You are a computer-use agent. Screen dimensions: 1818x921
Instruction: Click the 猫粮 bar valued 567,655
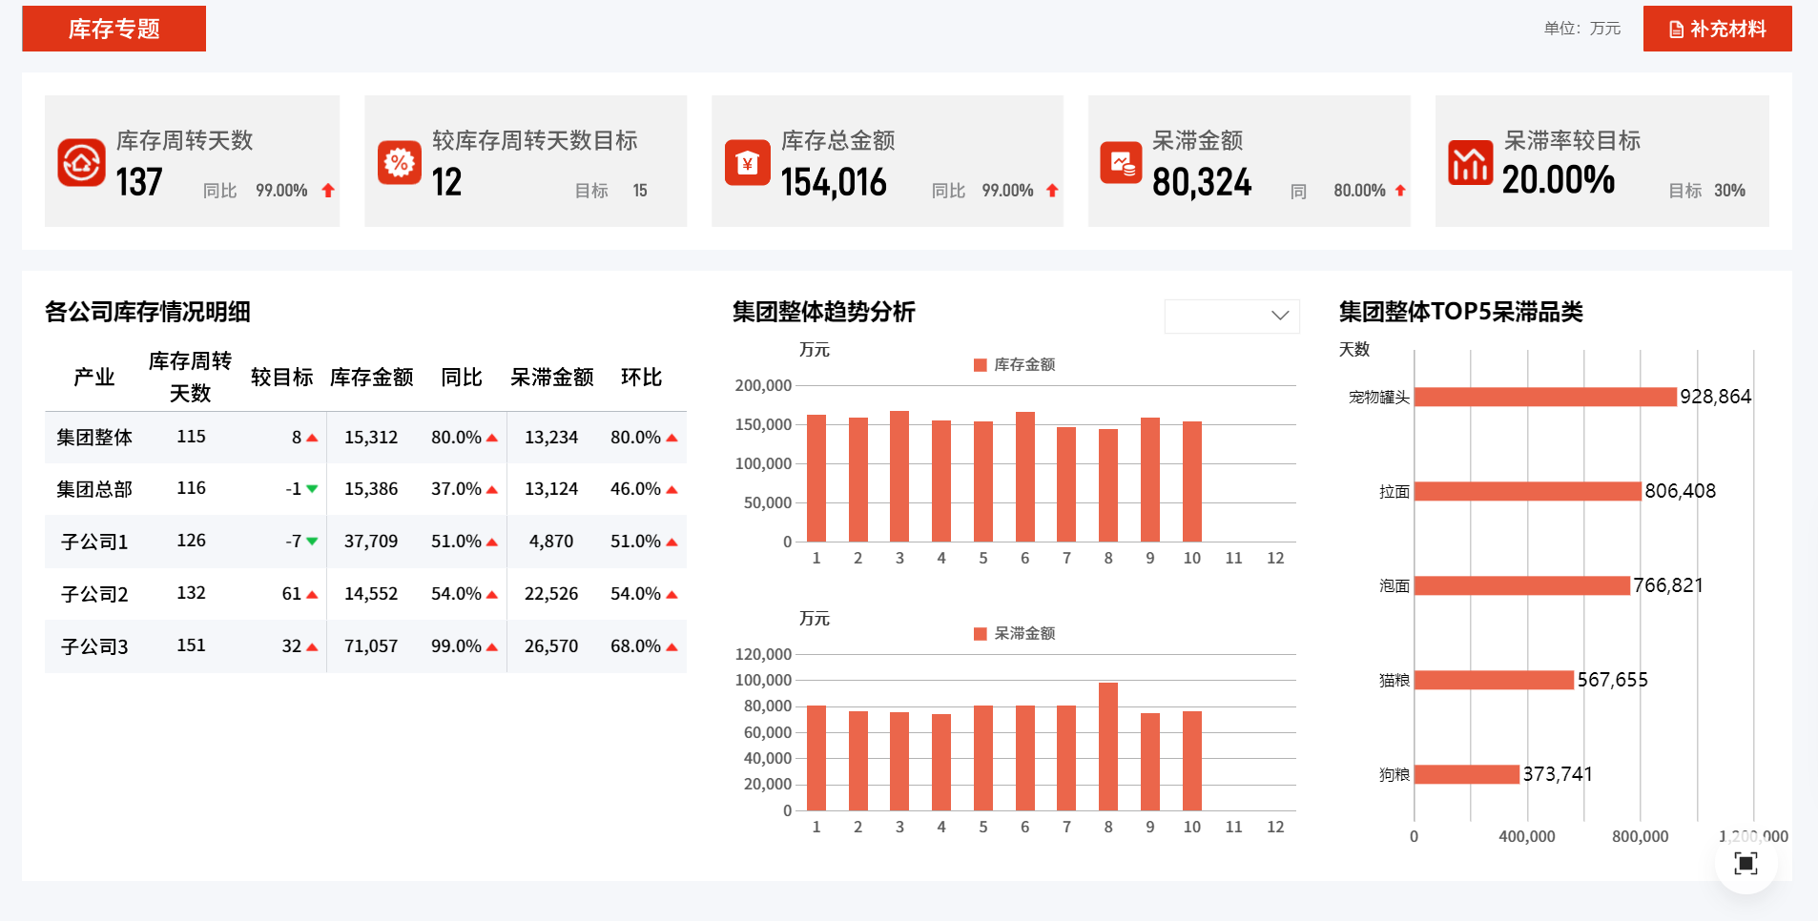coord(1494,680)
